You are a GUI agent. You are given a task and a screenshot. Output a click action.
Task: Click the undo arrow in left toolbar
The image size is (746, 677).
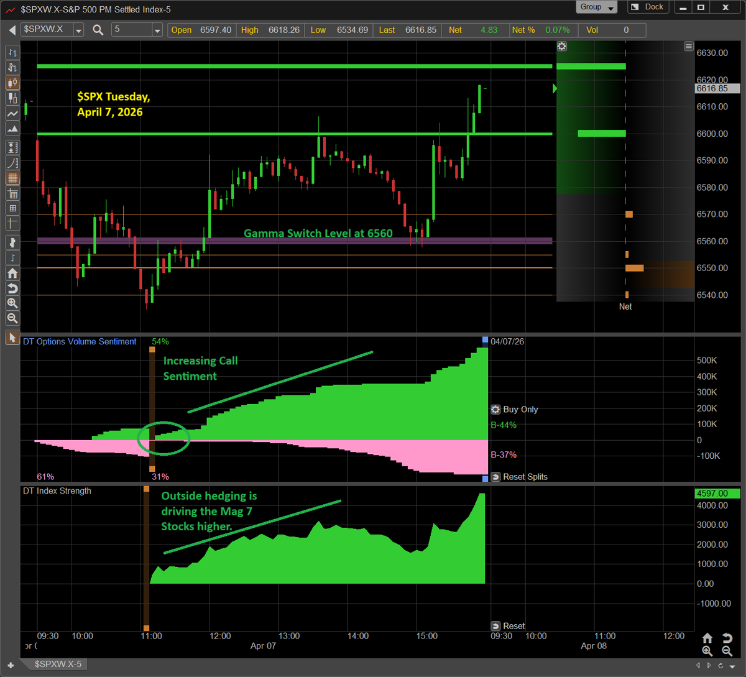point(12,288)
